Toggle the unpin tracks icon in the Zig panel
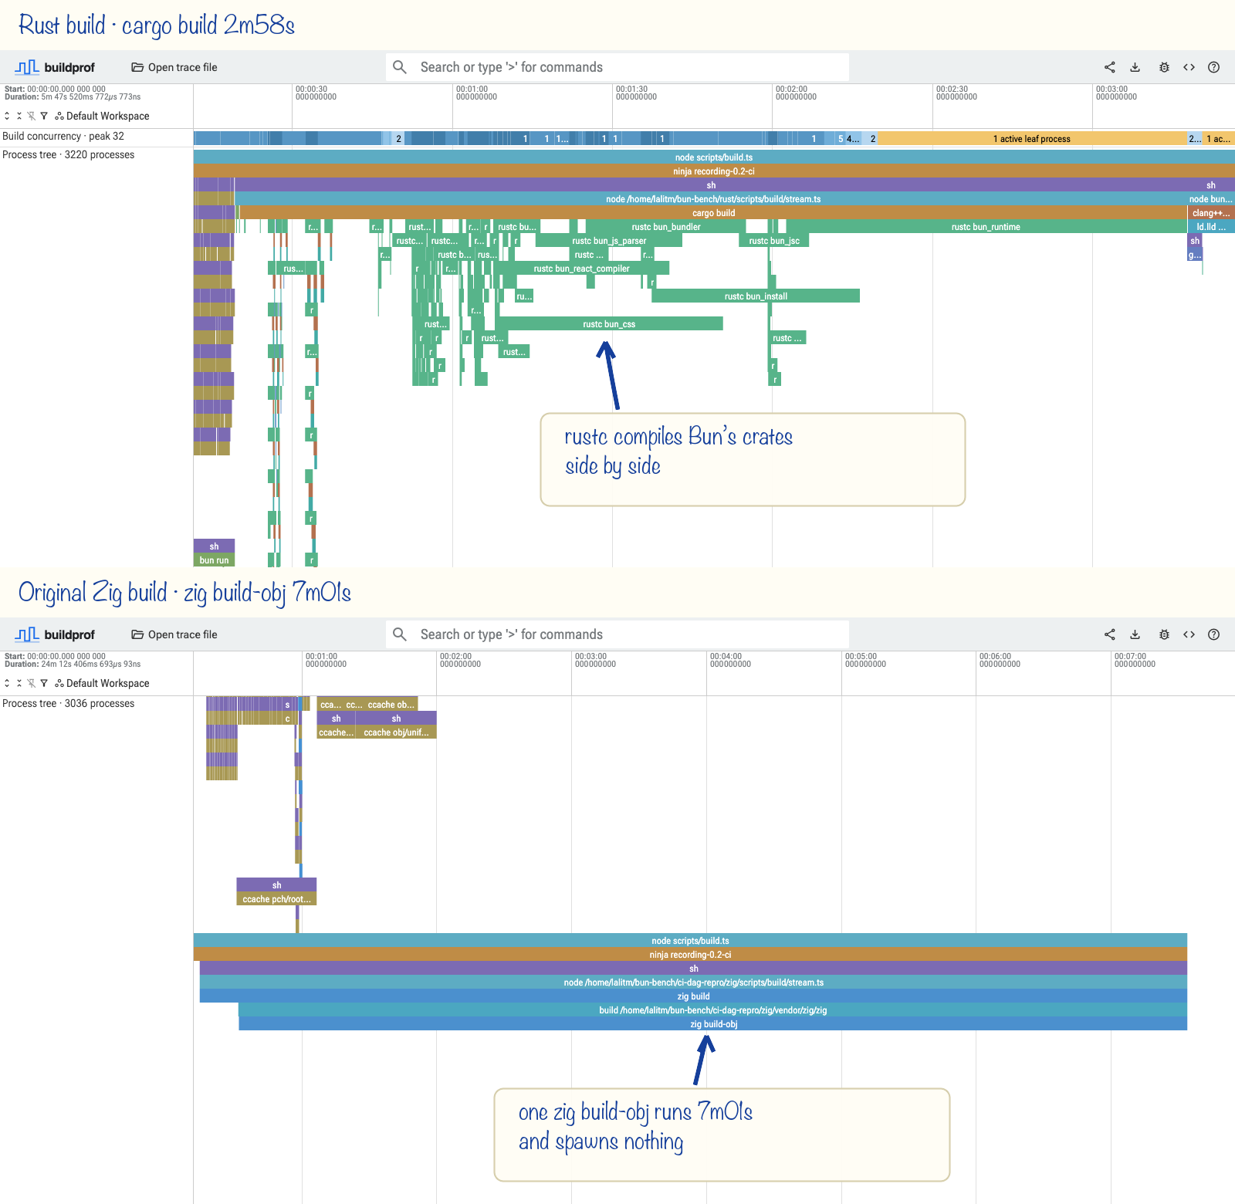The height and width of the screenshot is (1204, 1235). (32, 683)
